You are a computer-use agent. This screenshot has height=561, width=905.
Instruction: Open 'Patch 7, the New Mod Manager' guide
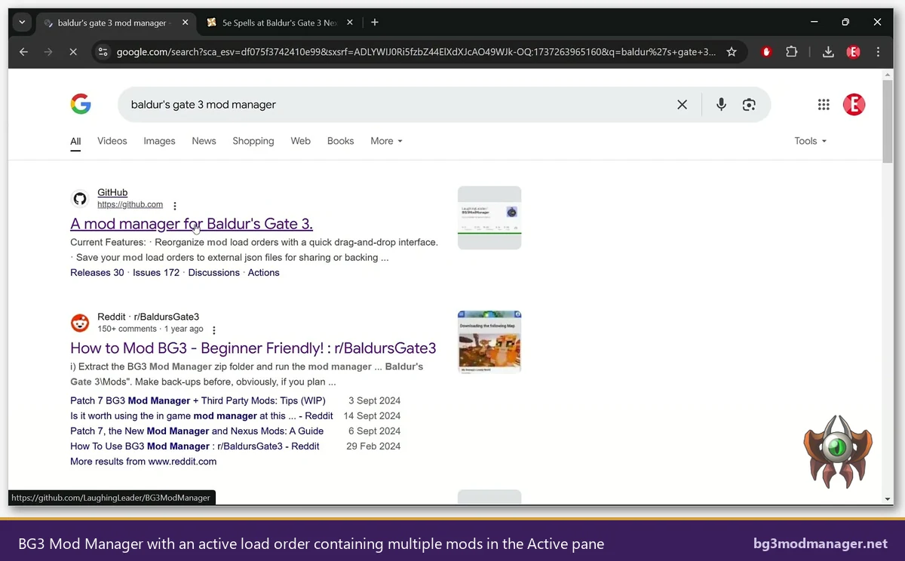(x=197, y=431)
